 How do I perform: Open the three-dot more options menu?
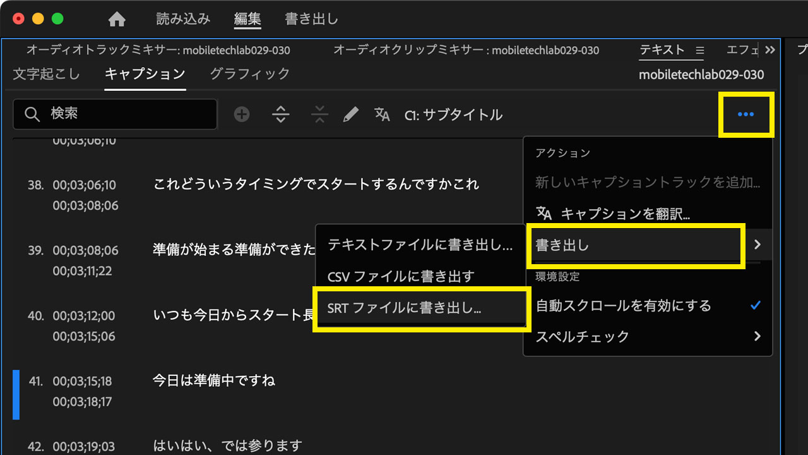[746, 114]
